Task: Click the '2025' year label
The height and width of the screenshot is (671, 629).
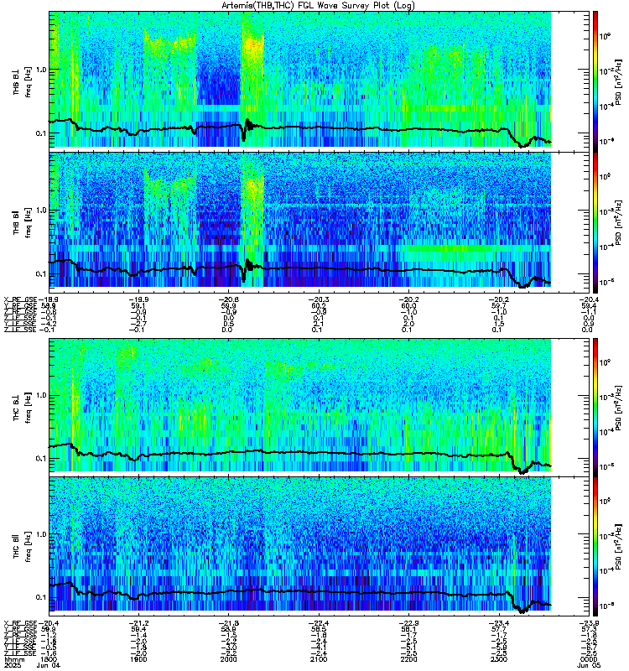Action: [x=13, y=665]
